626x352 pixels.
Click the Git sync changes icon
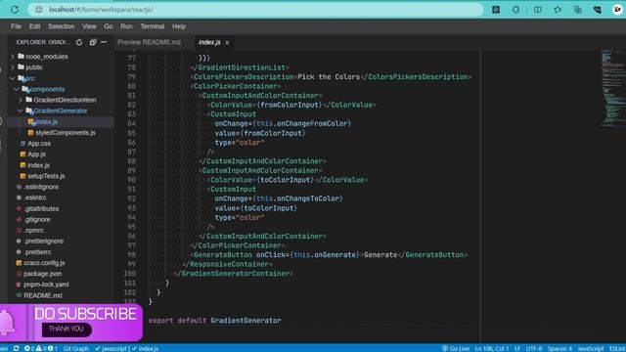click(16, 348)
